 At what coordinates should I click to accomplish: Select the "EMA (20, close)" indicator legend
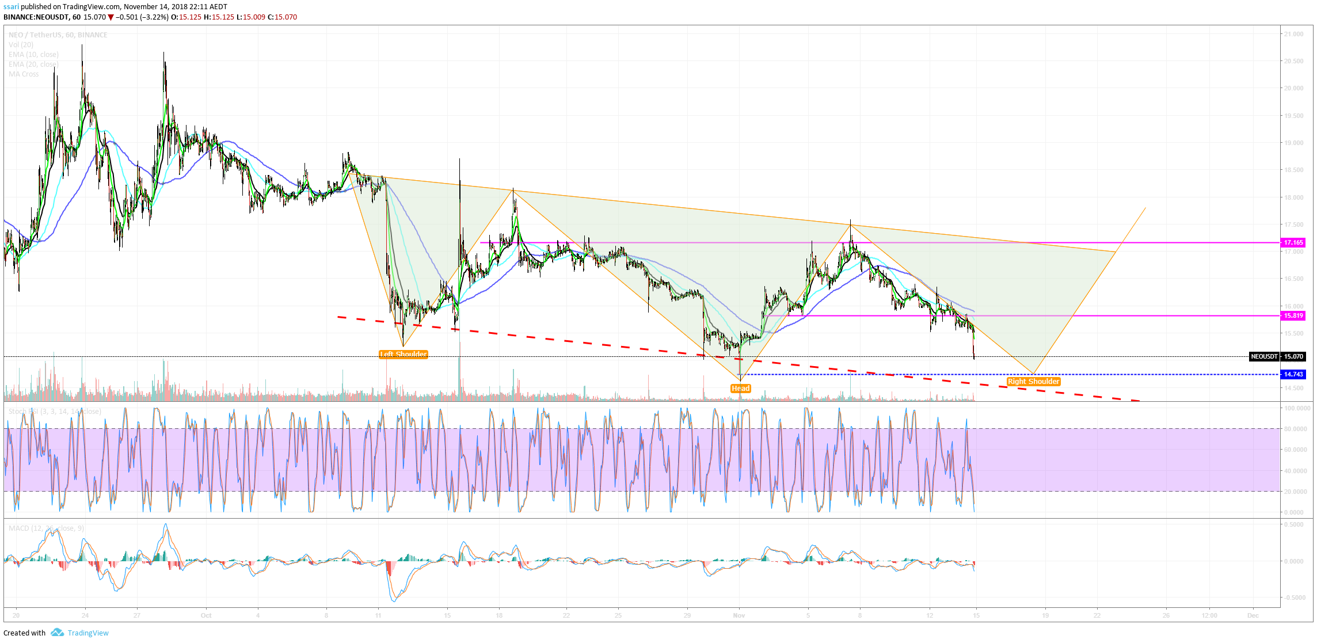click(x=33, y=64)
